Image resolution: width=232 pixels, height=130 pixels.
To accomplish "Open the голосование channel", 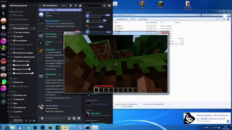I will point(22,40).
